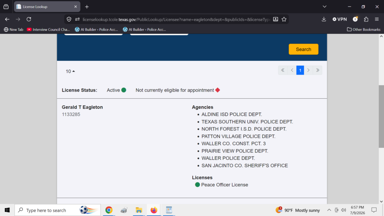
Task: Click the ID number 1133285
Action: [x=71, y=114]
